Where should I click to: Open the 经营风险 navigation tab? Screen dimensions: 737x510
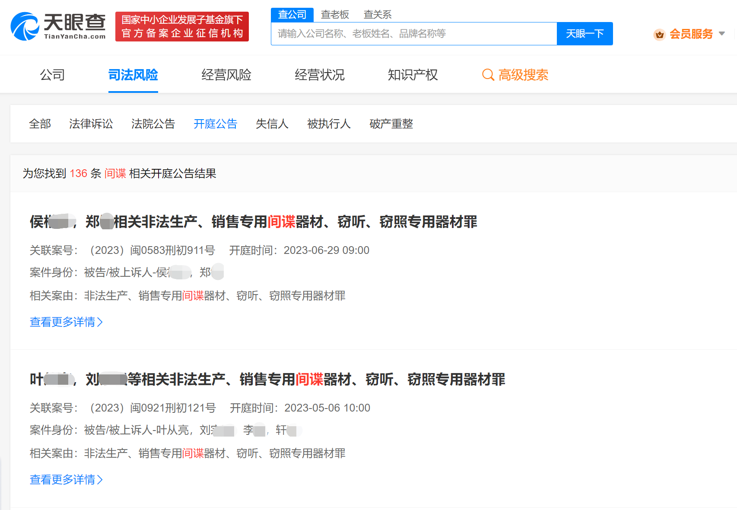pos(226,75)
